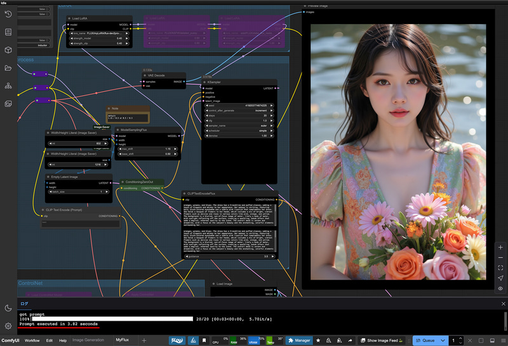The image size is (508, 346).
Task: Collapse the Note node via title dot
Action: 109,108
